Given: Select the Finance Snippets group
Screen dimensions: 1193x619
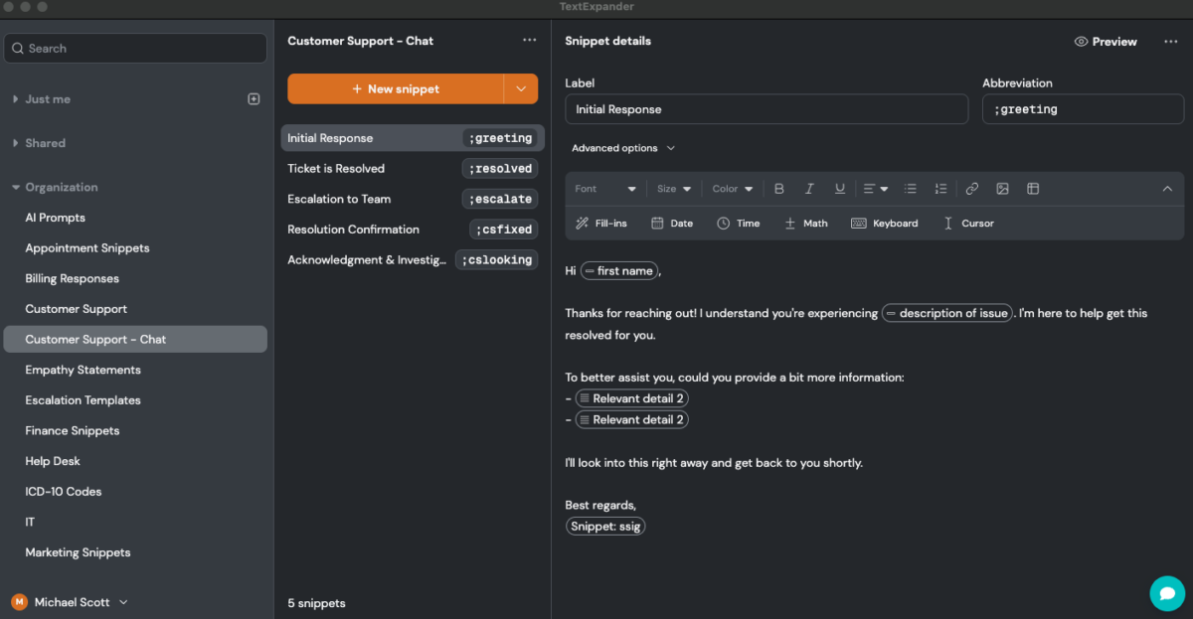Looking at the screenshot, I should coord(135,430).
